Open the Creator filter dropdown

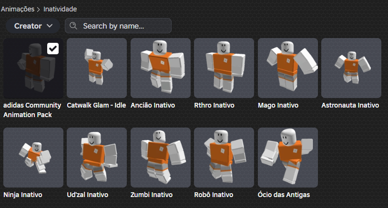coord(33,26)
